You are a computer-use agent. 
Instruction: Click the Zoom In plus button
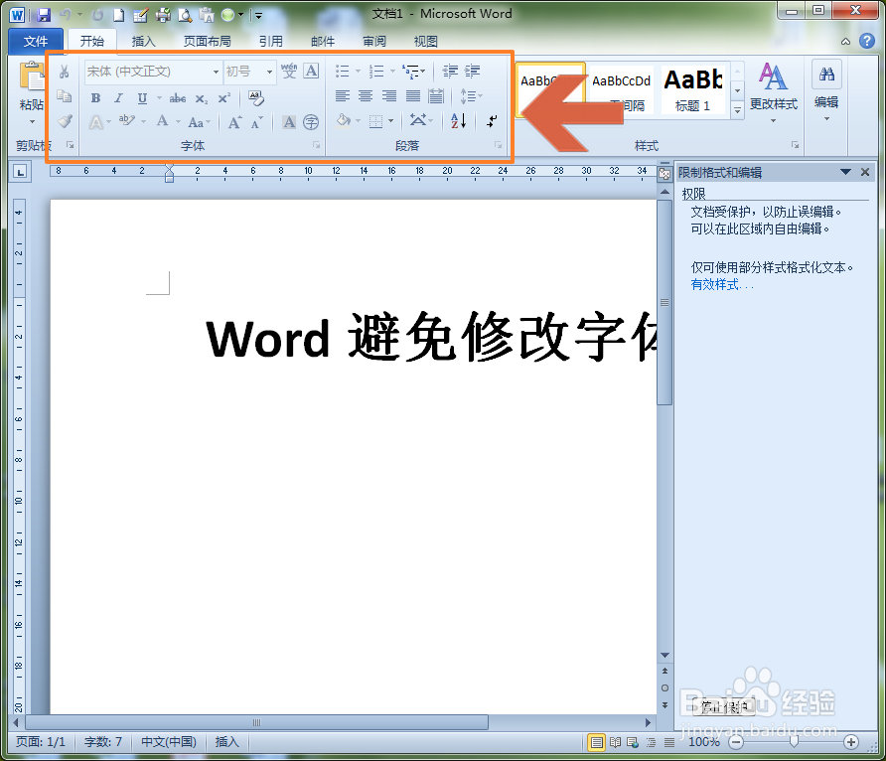click(851, 742)
